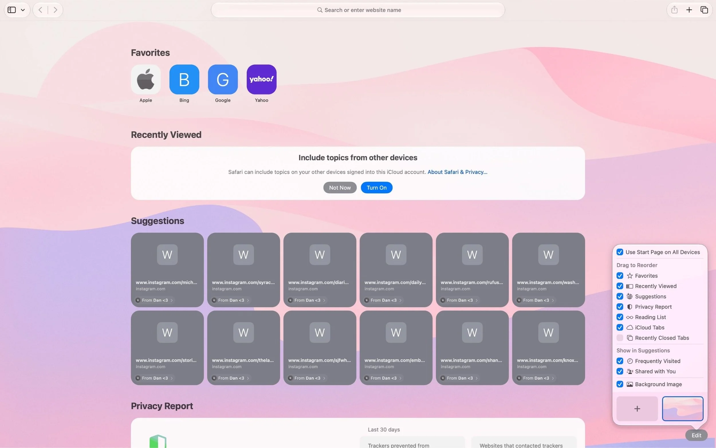Click the Privacy Report shield icon in panel

click(630, 307)
